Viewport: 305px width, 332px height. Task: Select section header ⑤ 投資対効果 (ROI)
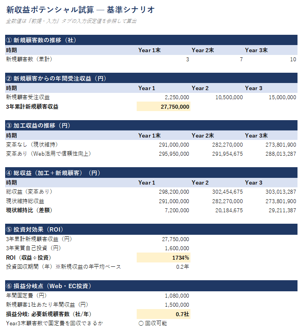151,229
